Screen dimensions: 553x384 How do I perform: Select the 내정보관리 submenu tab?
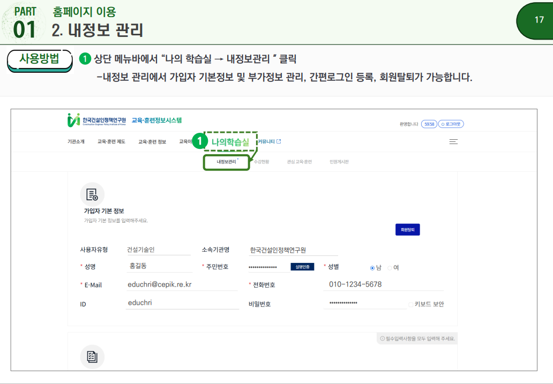pyautogui.click(x=227, y=162)
